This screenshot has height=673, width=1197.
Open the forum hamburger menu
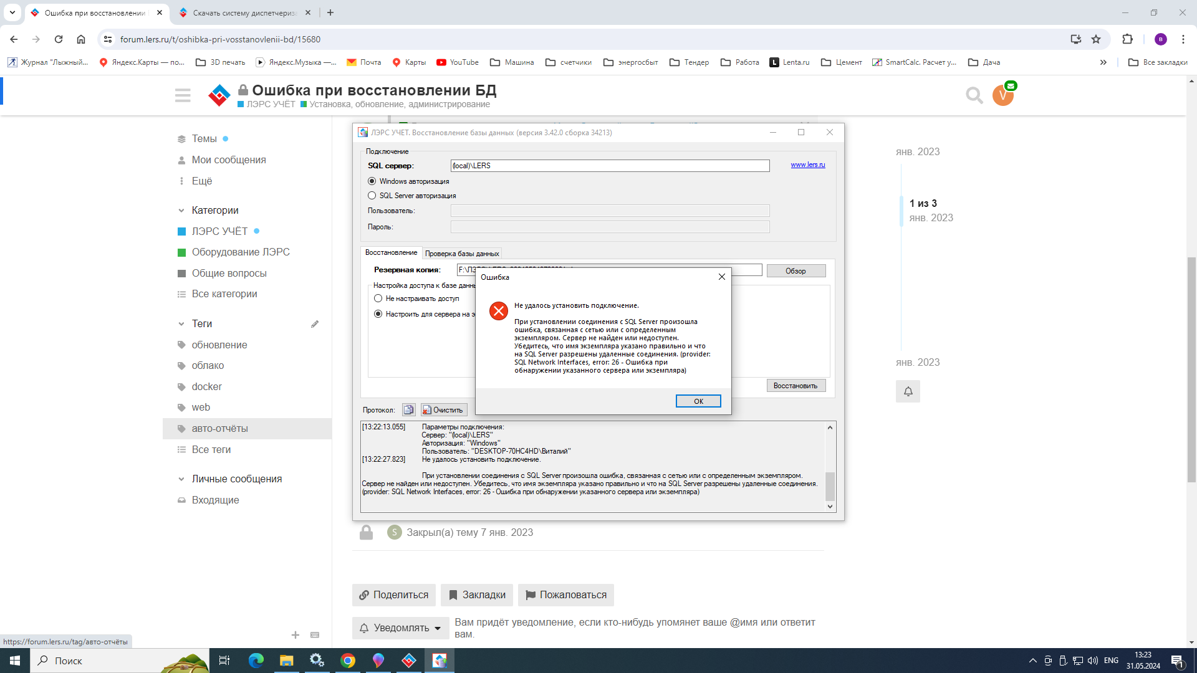pos(183,95)
